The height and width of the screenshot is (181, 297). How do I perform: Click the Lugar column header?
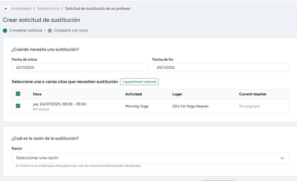[x=177, y=94]
